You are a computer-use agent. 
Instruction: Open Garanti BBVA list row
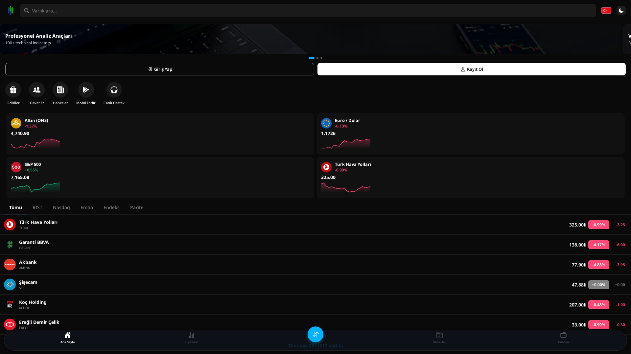tap(315, 245)
